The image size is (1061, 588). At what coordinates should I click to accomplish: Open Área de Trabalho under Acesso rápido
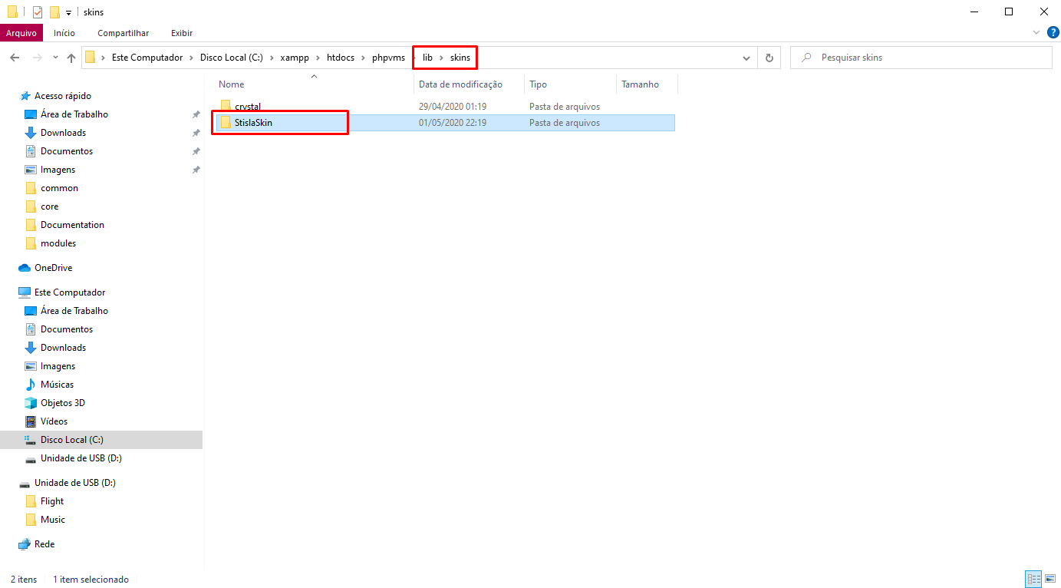click(x=74, y=114)
